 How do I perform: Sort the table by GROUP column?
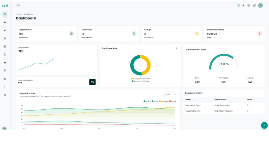pyautogui.click(x=189, y=100)
